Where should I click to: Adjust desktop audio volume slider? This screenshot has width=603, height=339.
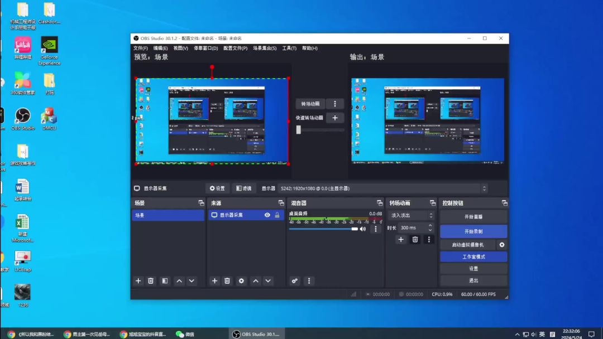(x=323, y=229)
